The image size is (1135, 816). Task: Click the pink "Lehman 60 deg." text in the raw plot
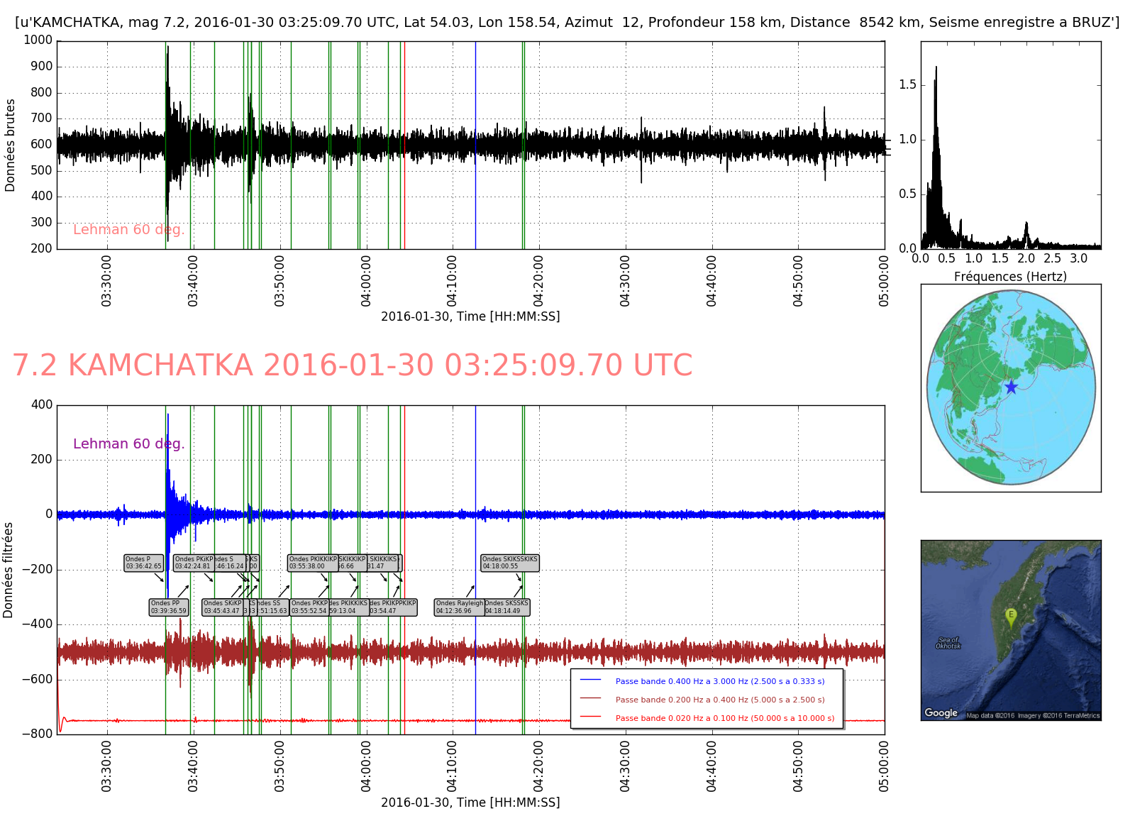(128, 230)
